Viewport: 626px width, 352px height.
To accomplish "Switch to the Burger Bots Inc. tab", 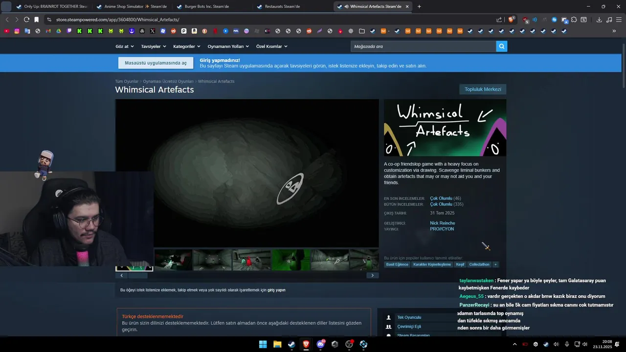I will 212,6.
